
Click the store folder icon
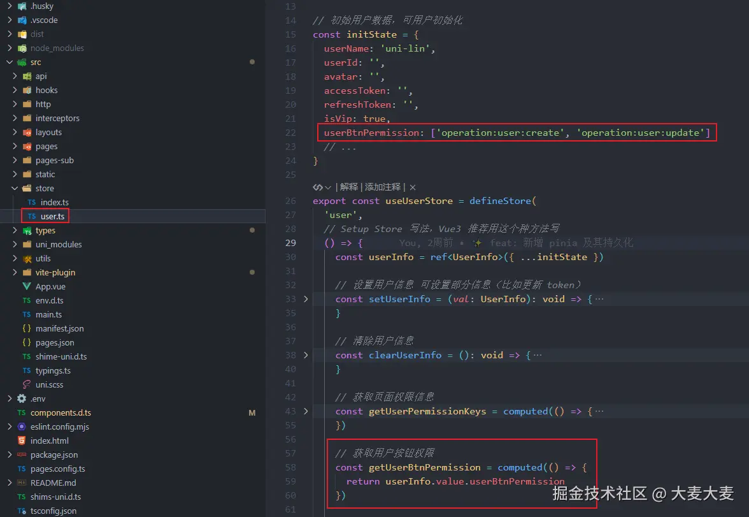(27, 188)
